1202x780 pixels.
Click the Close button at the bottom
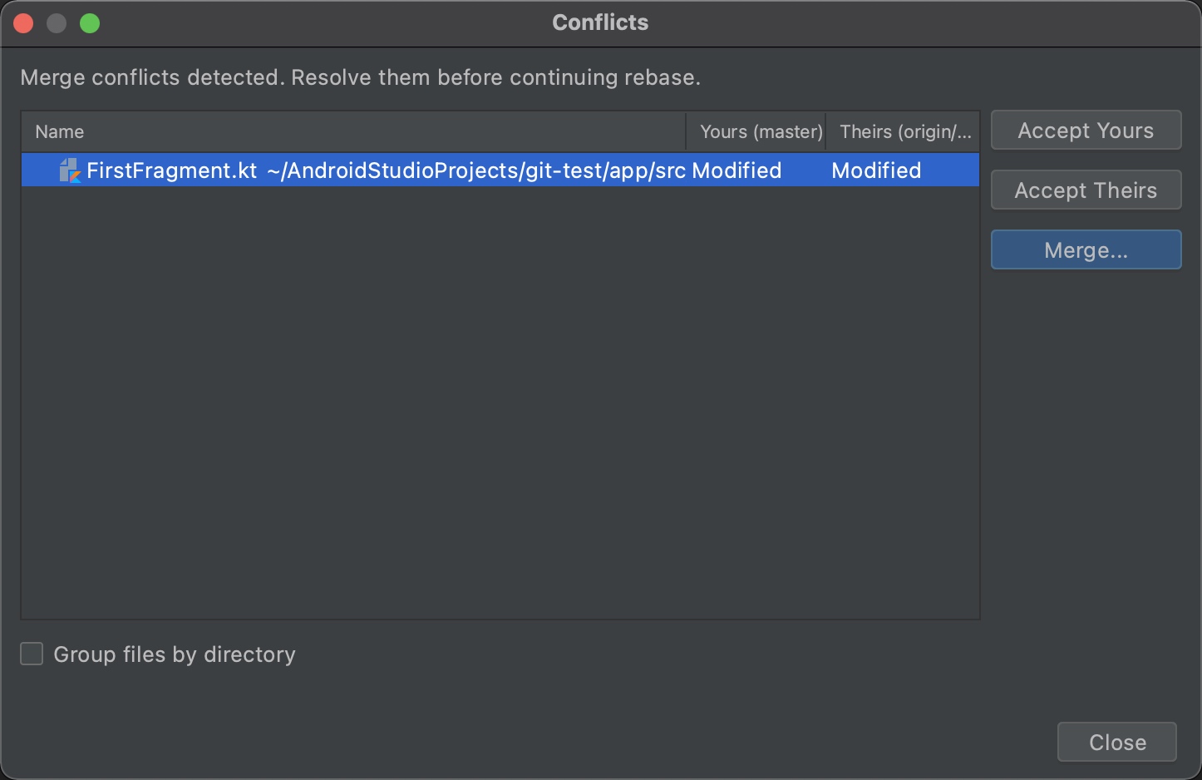[1116, 742]
